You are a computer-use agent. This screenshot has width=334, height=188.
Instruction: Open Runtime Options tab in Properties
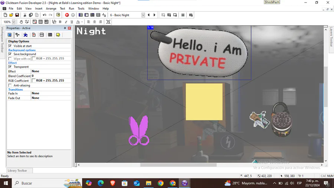point(34,35)
